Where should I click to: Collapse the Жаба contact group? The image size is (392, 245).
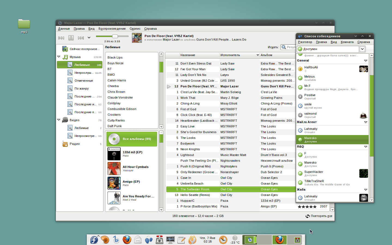(x=366, y=189)
